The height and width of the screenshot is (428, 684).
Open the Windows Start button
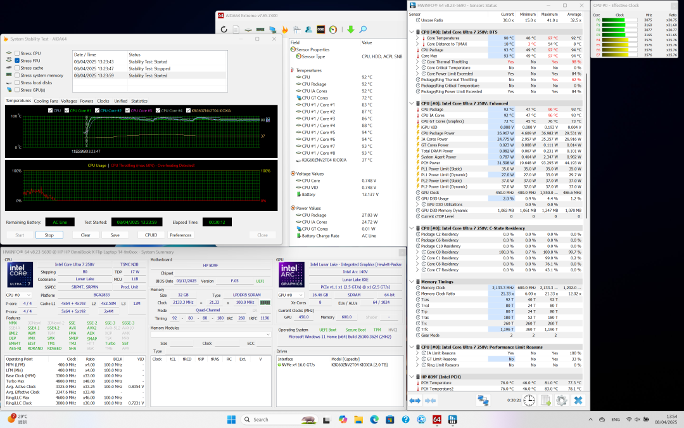[231, 420]
